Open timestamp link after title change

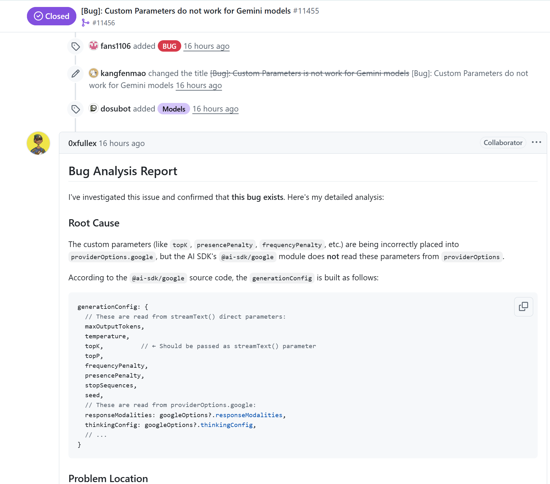click(199, 86)
